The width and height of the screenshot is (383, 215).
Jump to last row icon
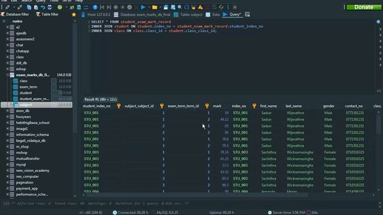pyautogui.click(x=109, y=7)
